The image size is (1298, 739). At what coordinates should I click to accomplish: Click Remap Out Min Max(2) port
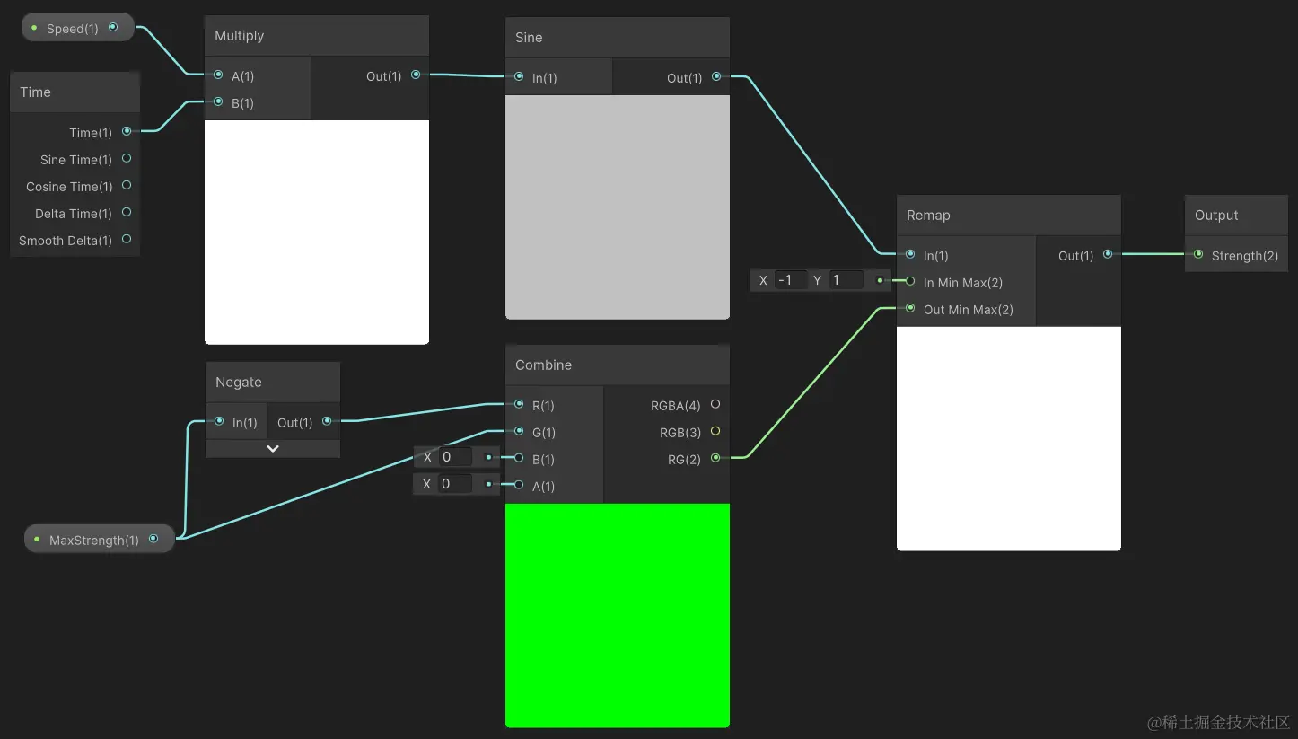coord(910,309)
